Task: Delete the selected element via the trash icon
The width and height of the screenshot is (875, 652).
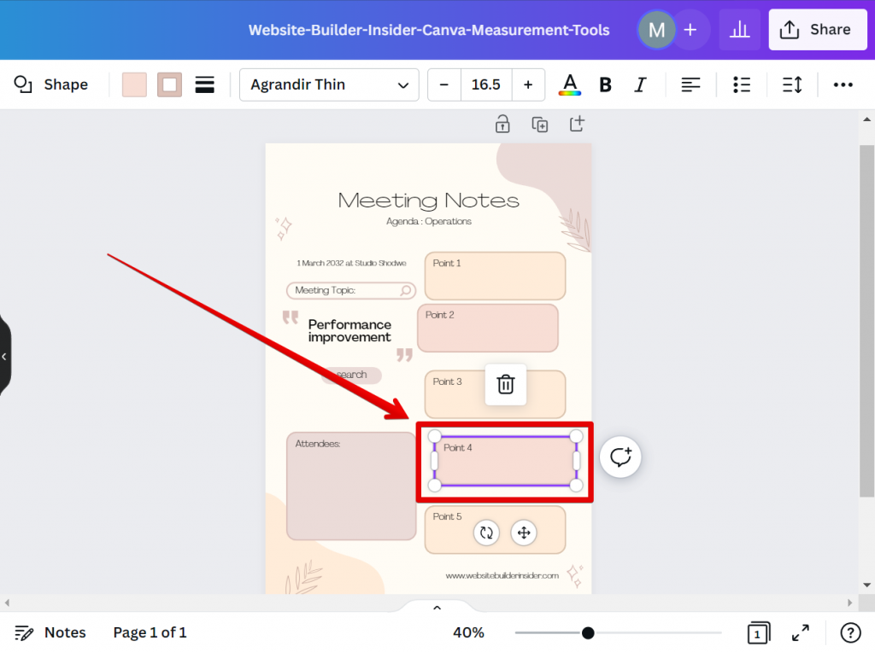Action: [x=505, y=385]
